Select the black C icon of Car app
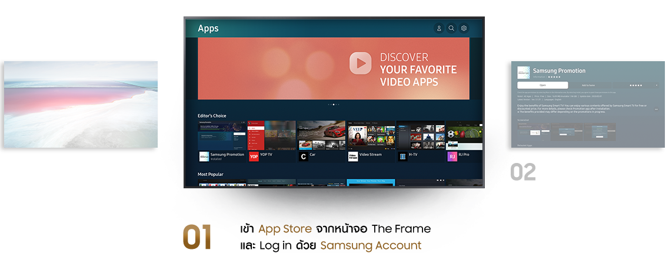The width and height of the screenshot is (669, 253). [x=304, y=157]
